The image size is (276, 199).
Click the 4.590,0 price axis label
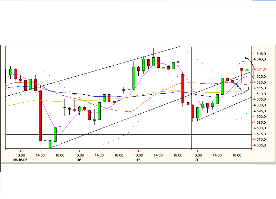[260, 117]
